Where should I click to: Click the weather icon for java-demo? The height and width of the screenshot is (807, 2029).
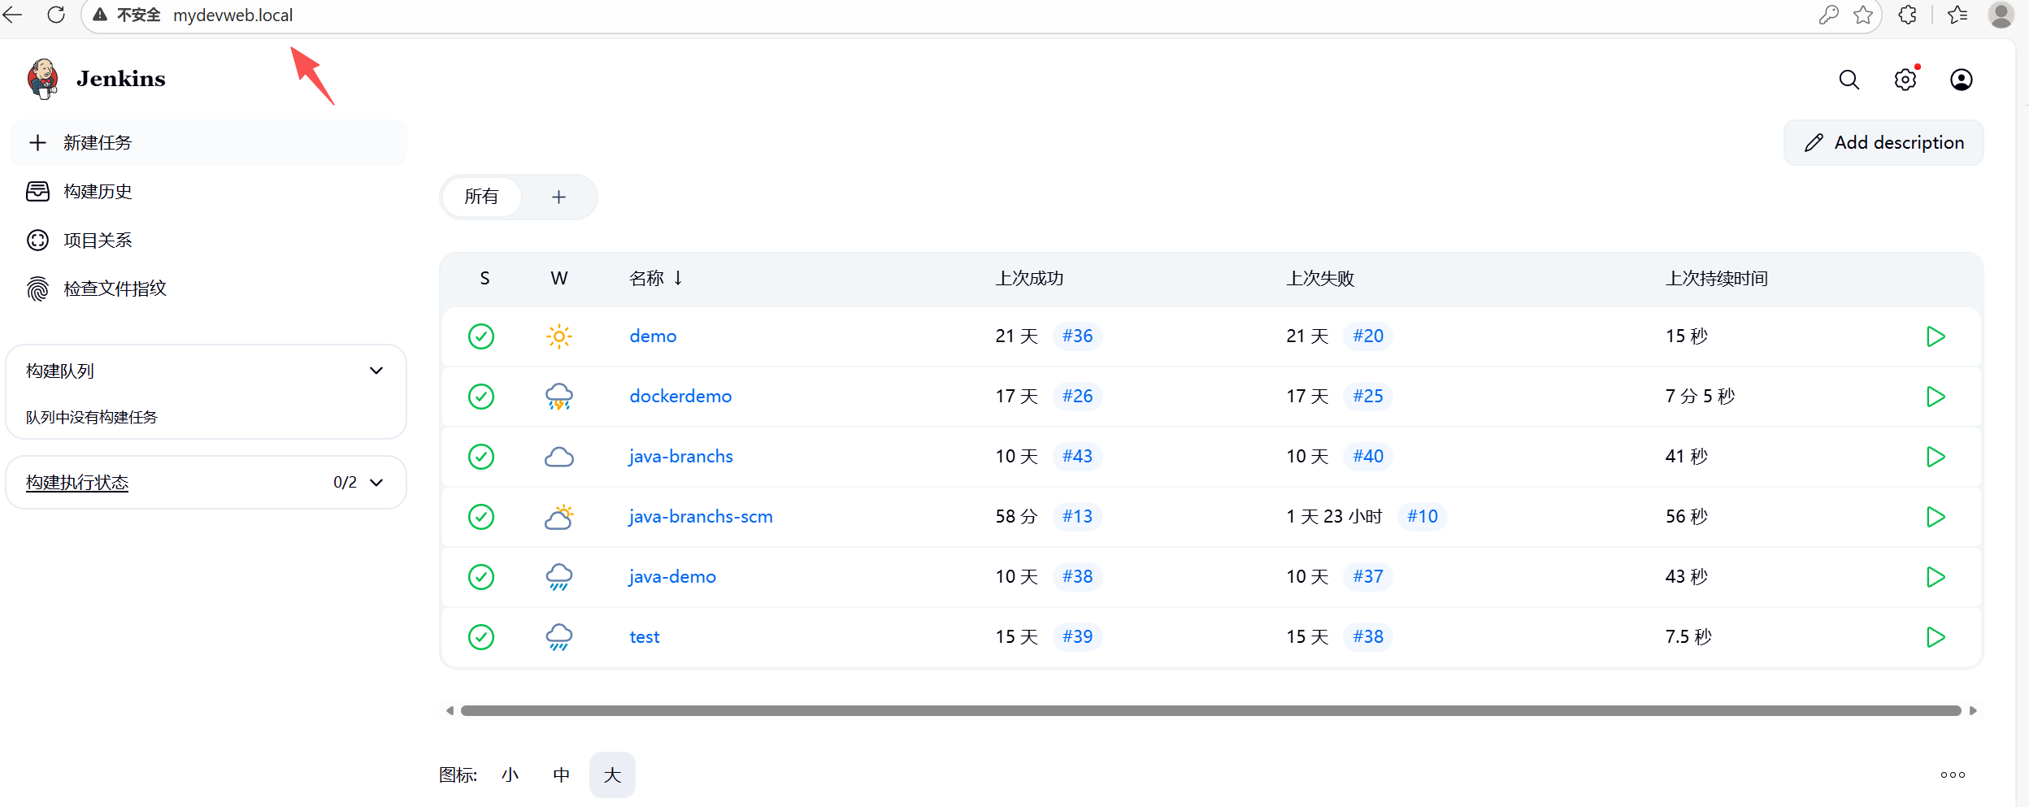coord(558,577)
